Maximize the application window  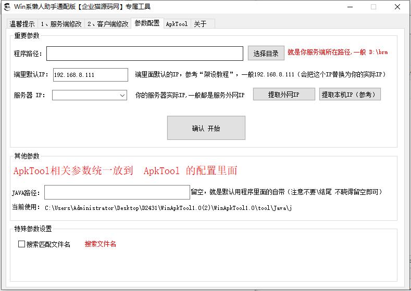(373, 7)
